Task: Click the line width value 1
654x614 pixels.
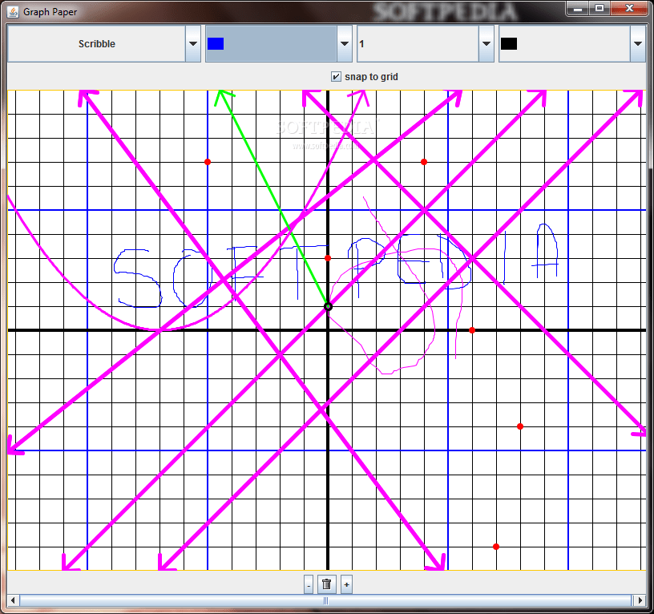Action: (x=361, y=44)
